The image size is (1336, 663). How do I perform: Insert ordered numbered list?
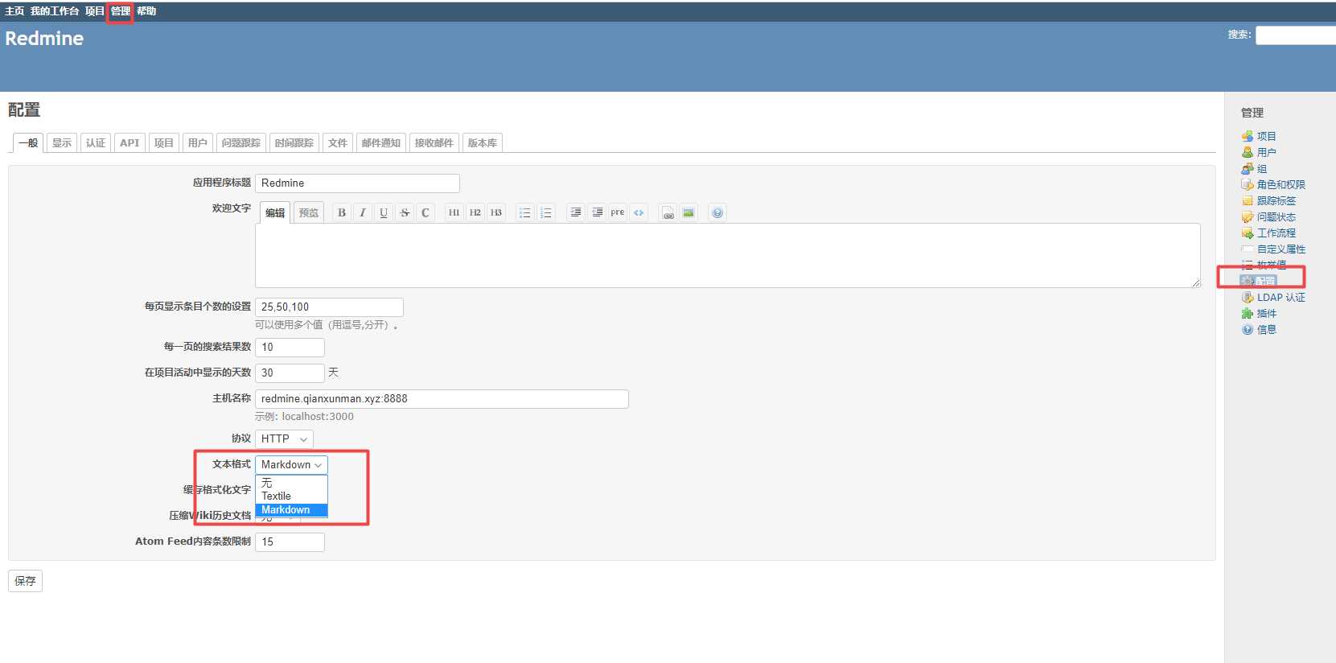[546, 212]
